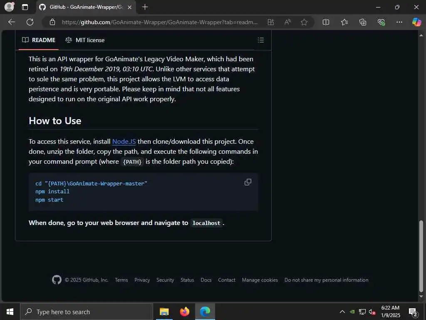Open the Terms footer link
426x320 pixels.
tap(121, 280)
